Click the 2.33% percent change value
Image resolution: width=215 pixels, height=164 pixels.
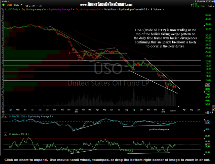pyautogui.click(x=196, y=6)
